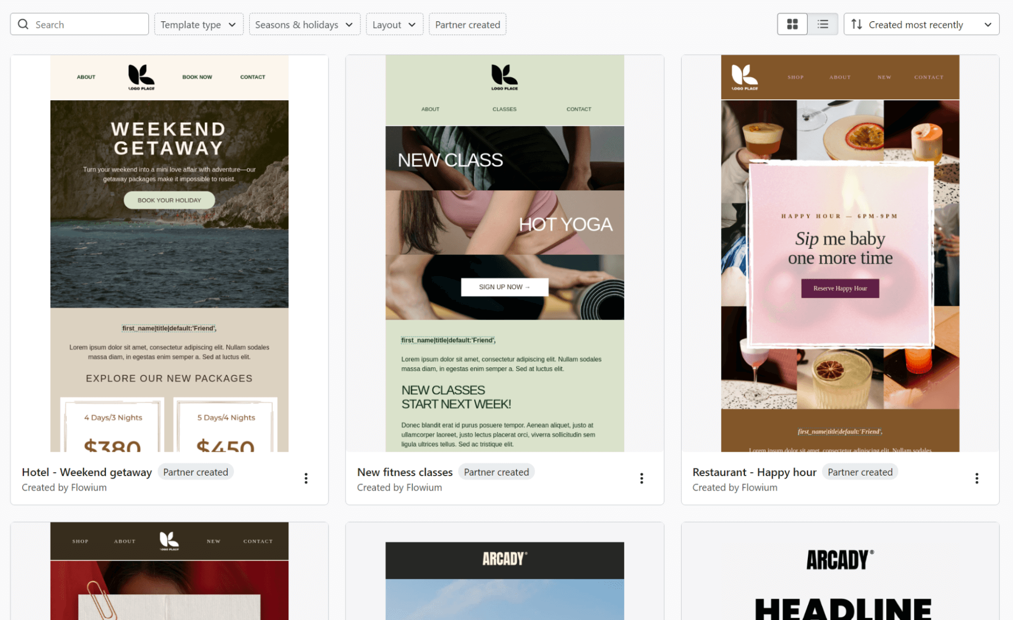Click Partner created badge on Hotel card
Image resolution: width=1013 pixels, height=620 pixels.
click(x=196, y=472)
